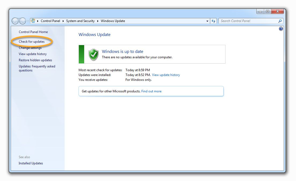Navigate to Control Panel breadcrumb segment
296x181 pixels.
[50, 21]
